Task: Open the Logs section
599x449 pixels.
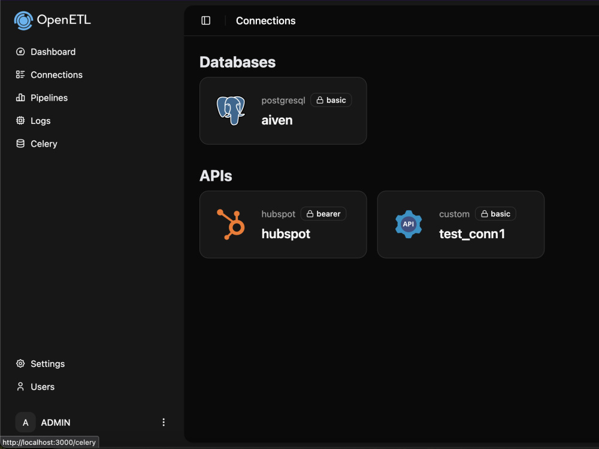Action: tap(41, 121)
